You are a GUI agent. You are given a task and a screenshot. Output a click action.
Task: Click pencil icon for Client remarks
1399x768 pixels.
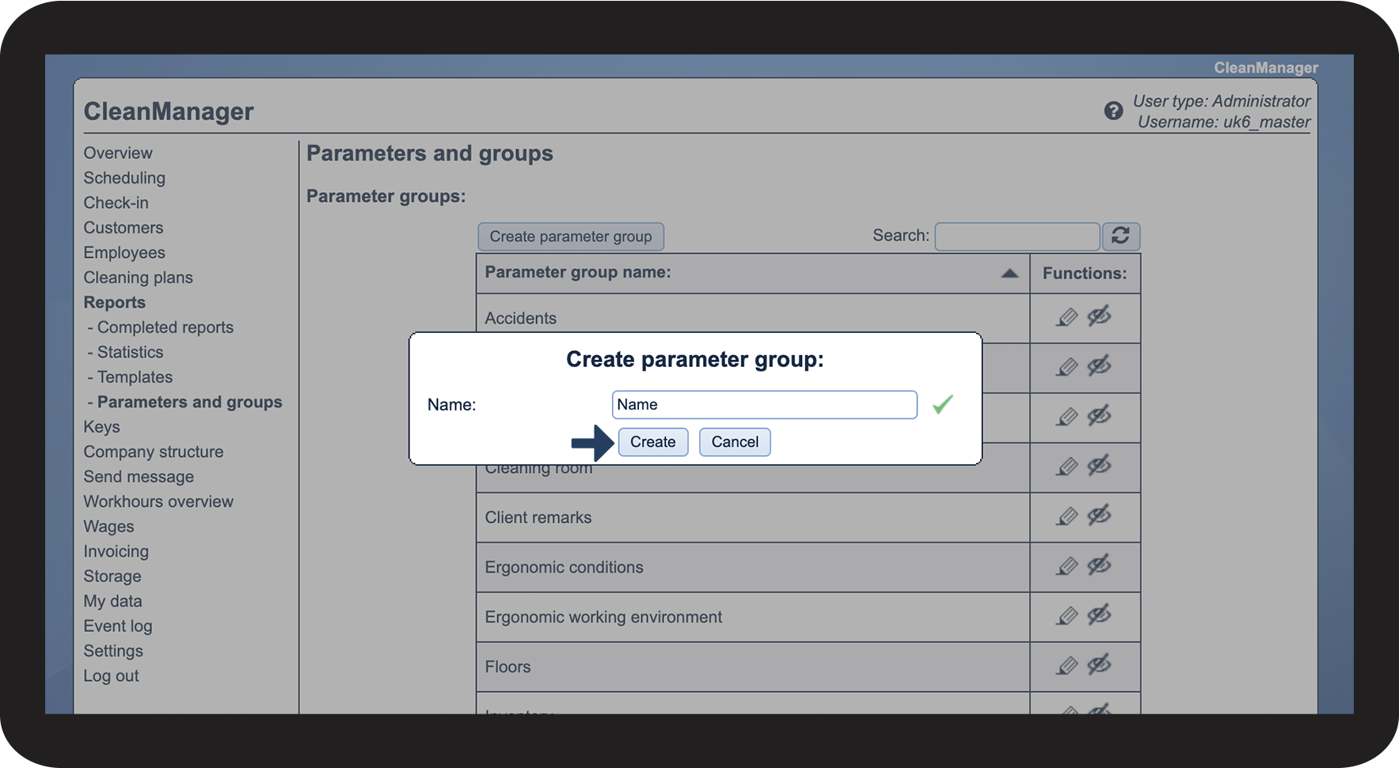[x=1067, y=516]
